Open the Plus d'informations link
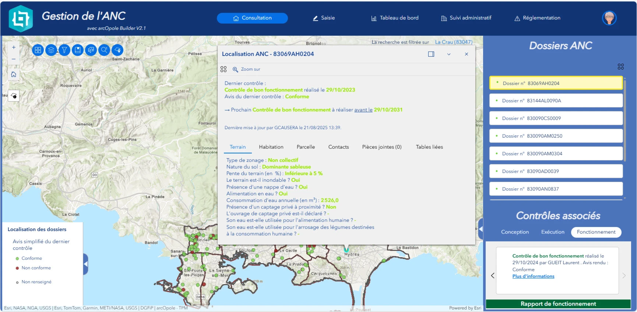The width and height of the screenshot is (637, 312). tap(533, 276)
